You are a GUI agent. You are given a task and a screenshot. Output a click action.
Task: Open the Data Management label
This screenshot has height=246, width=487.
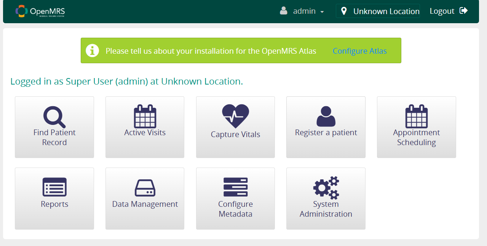click(x=145, y=204)
